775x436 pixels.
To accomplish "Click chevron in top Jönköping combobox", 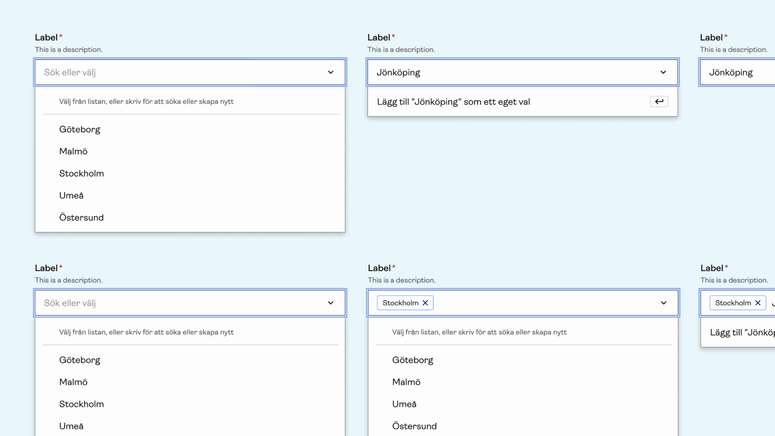I will pos(663,72).
